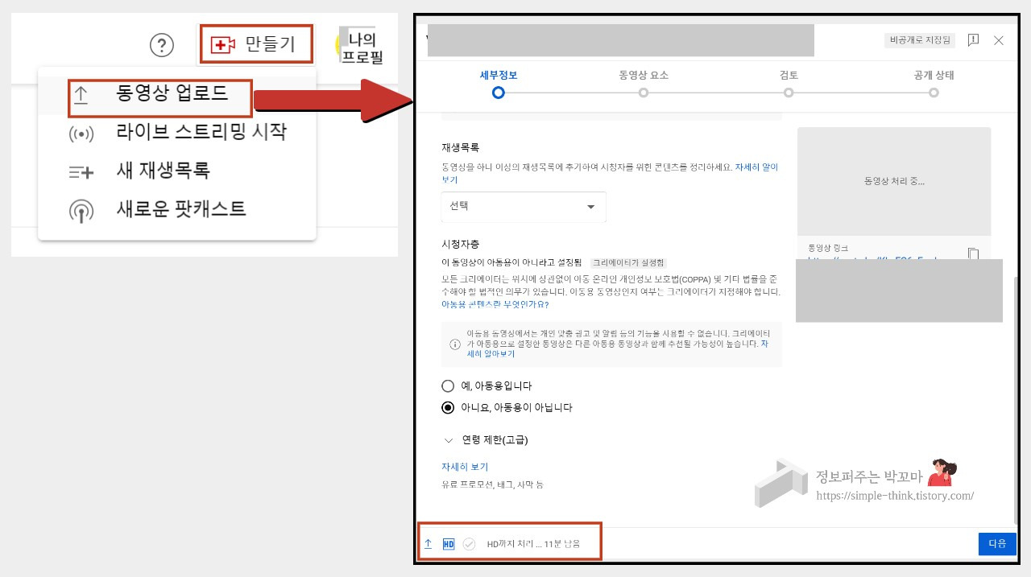This screenshot has height=577, width=1031.
Task: Go to 검토 step tab
Action: [x=789, y=76]
